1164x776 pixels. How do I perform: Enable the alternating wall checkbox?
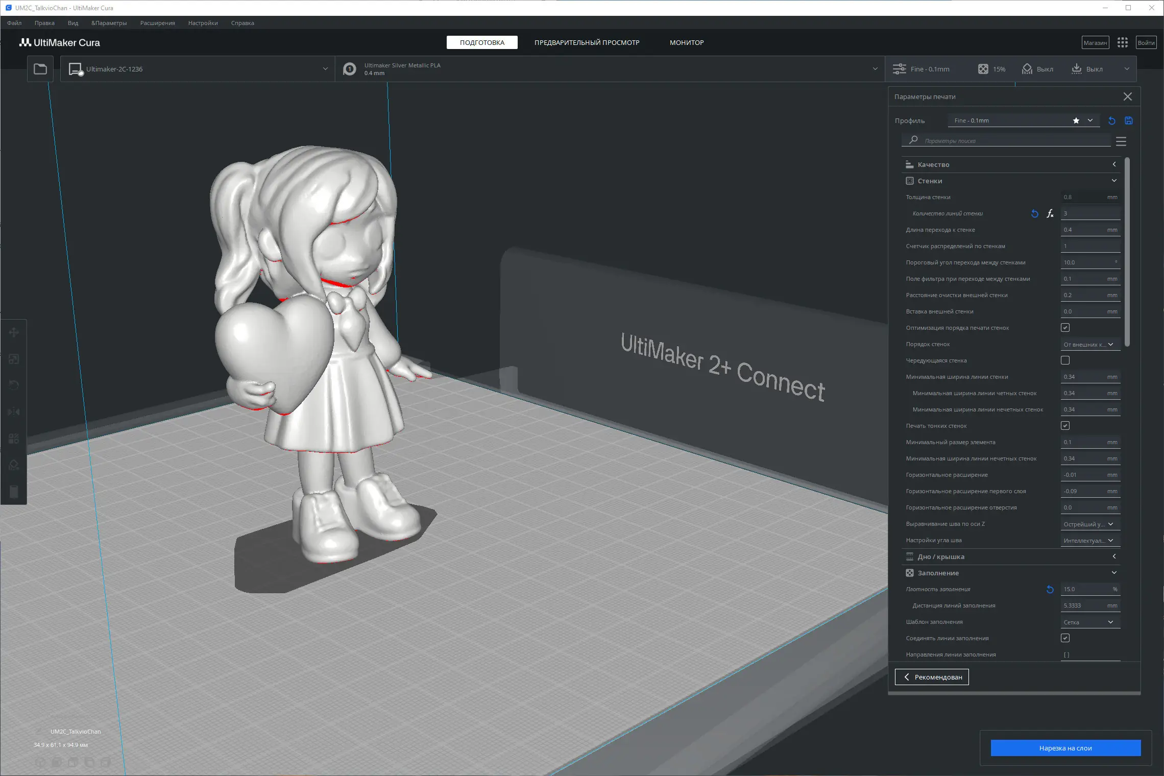[x=1065, y=360]
